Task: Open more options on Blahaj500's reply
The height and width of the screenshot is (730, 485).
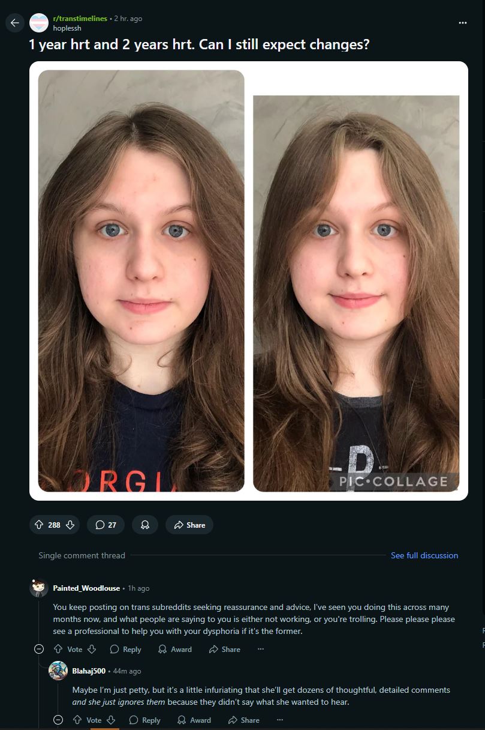Action: tap(280, 720)
